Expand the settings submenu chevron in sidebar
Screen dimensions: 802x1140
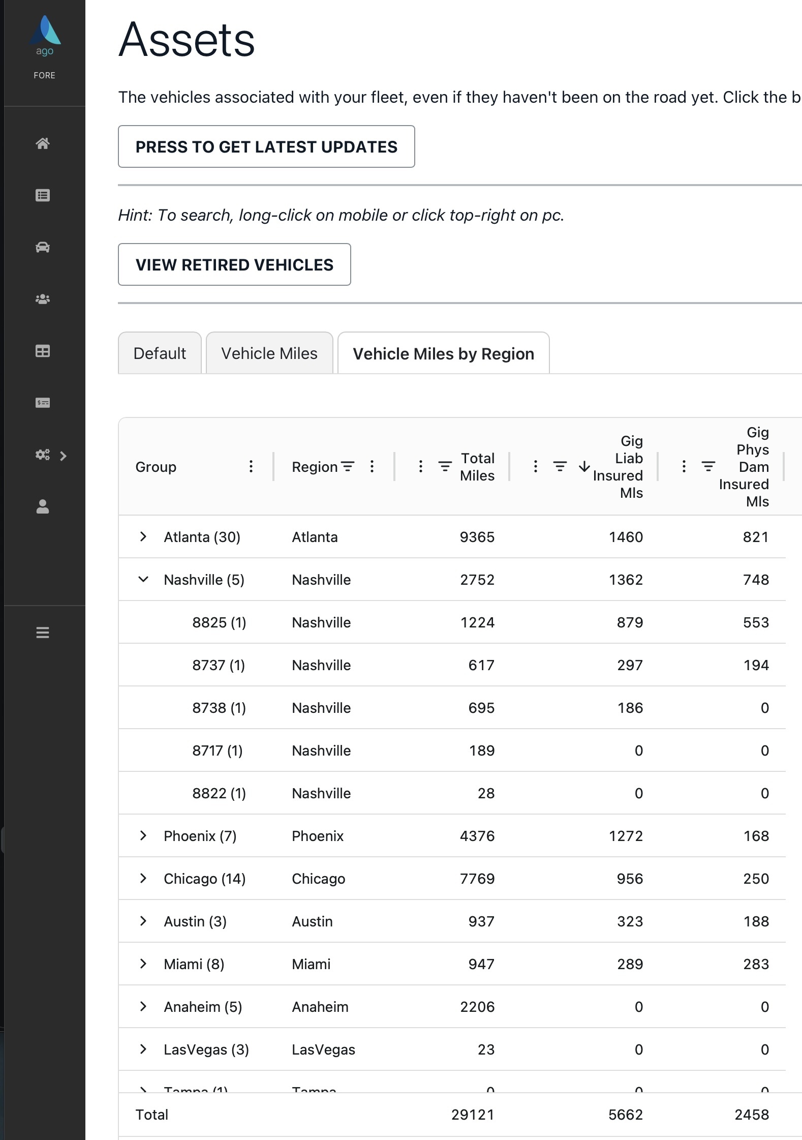click(63, 456)
